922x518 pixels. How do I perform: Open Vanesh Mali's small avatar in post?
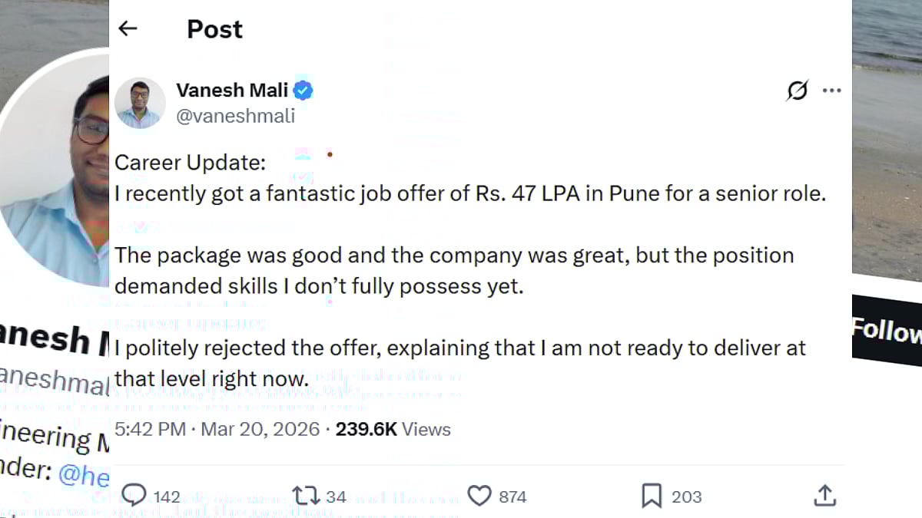(x=140, y=102)
